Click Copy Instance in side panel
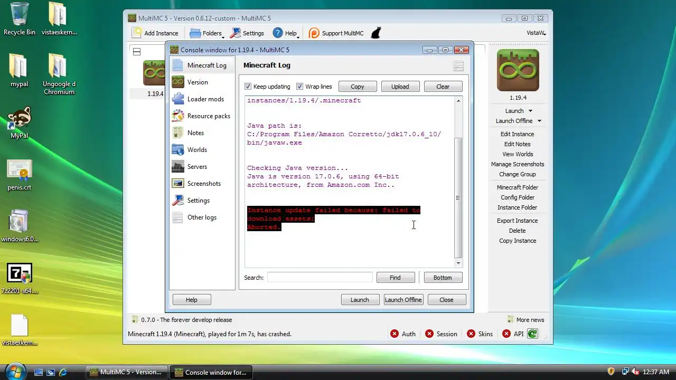 pos(518,241)
